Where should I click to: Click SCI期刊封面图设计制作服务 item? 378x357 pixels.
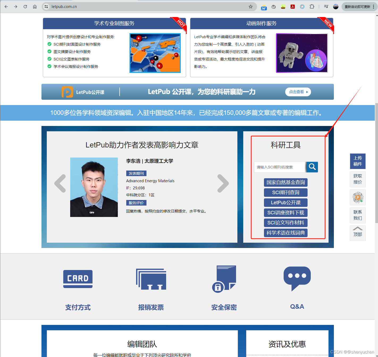[77, 44]
